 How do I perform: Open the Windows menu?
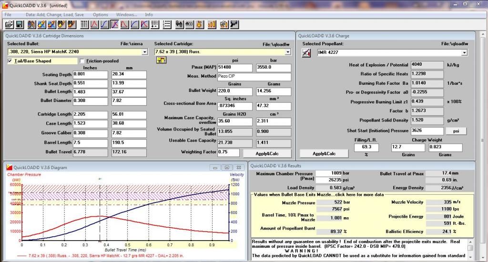(x=126, y=15)
